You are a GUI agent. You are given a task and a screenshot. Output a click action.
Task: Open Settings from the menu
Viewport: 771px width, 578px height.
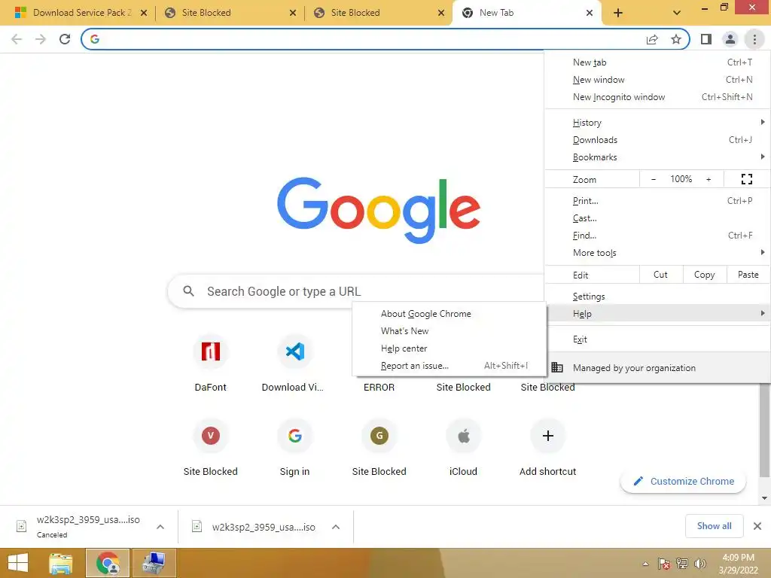pyautogui.click(x=657, y=297)
